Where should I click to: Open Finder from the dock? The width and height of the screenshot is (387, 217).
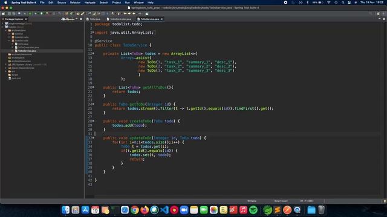point(66,210)
